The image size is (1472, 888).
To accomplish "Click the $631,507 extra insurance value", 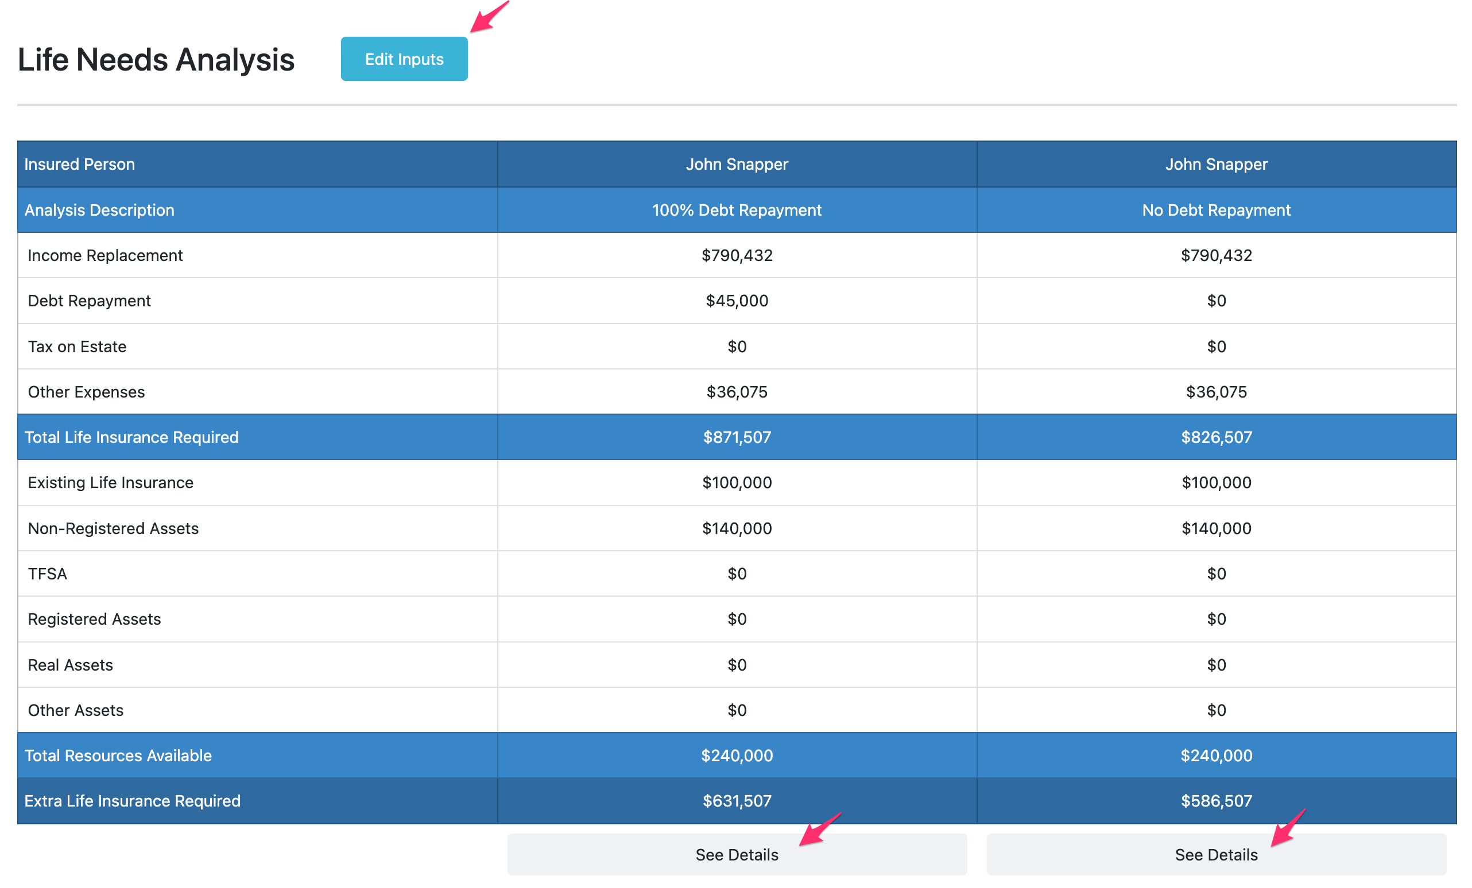I will point(737,801).
